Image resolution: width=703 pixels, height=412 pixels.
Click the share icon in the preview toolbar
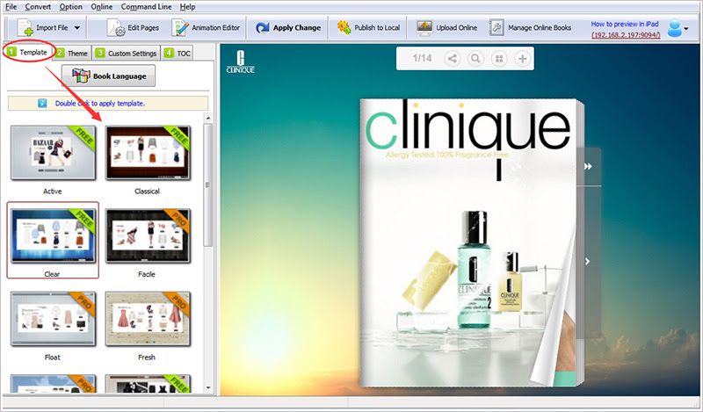453,58
